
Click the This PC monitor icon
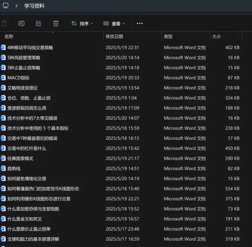coord(6,6)
